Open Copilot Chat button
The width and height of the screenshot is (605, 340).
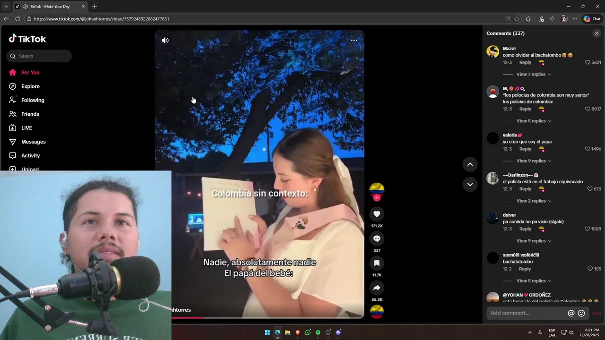[592, 19]
